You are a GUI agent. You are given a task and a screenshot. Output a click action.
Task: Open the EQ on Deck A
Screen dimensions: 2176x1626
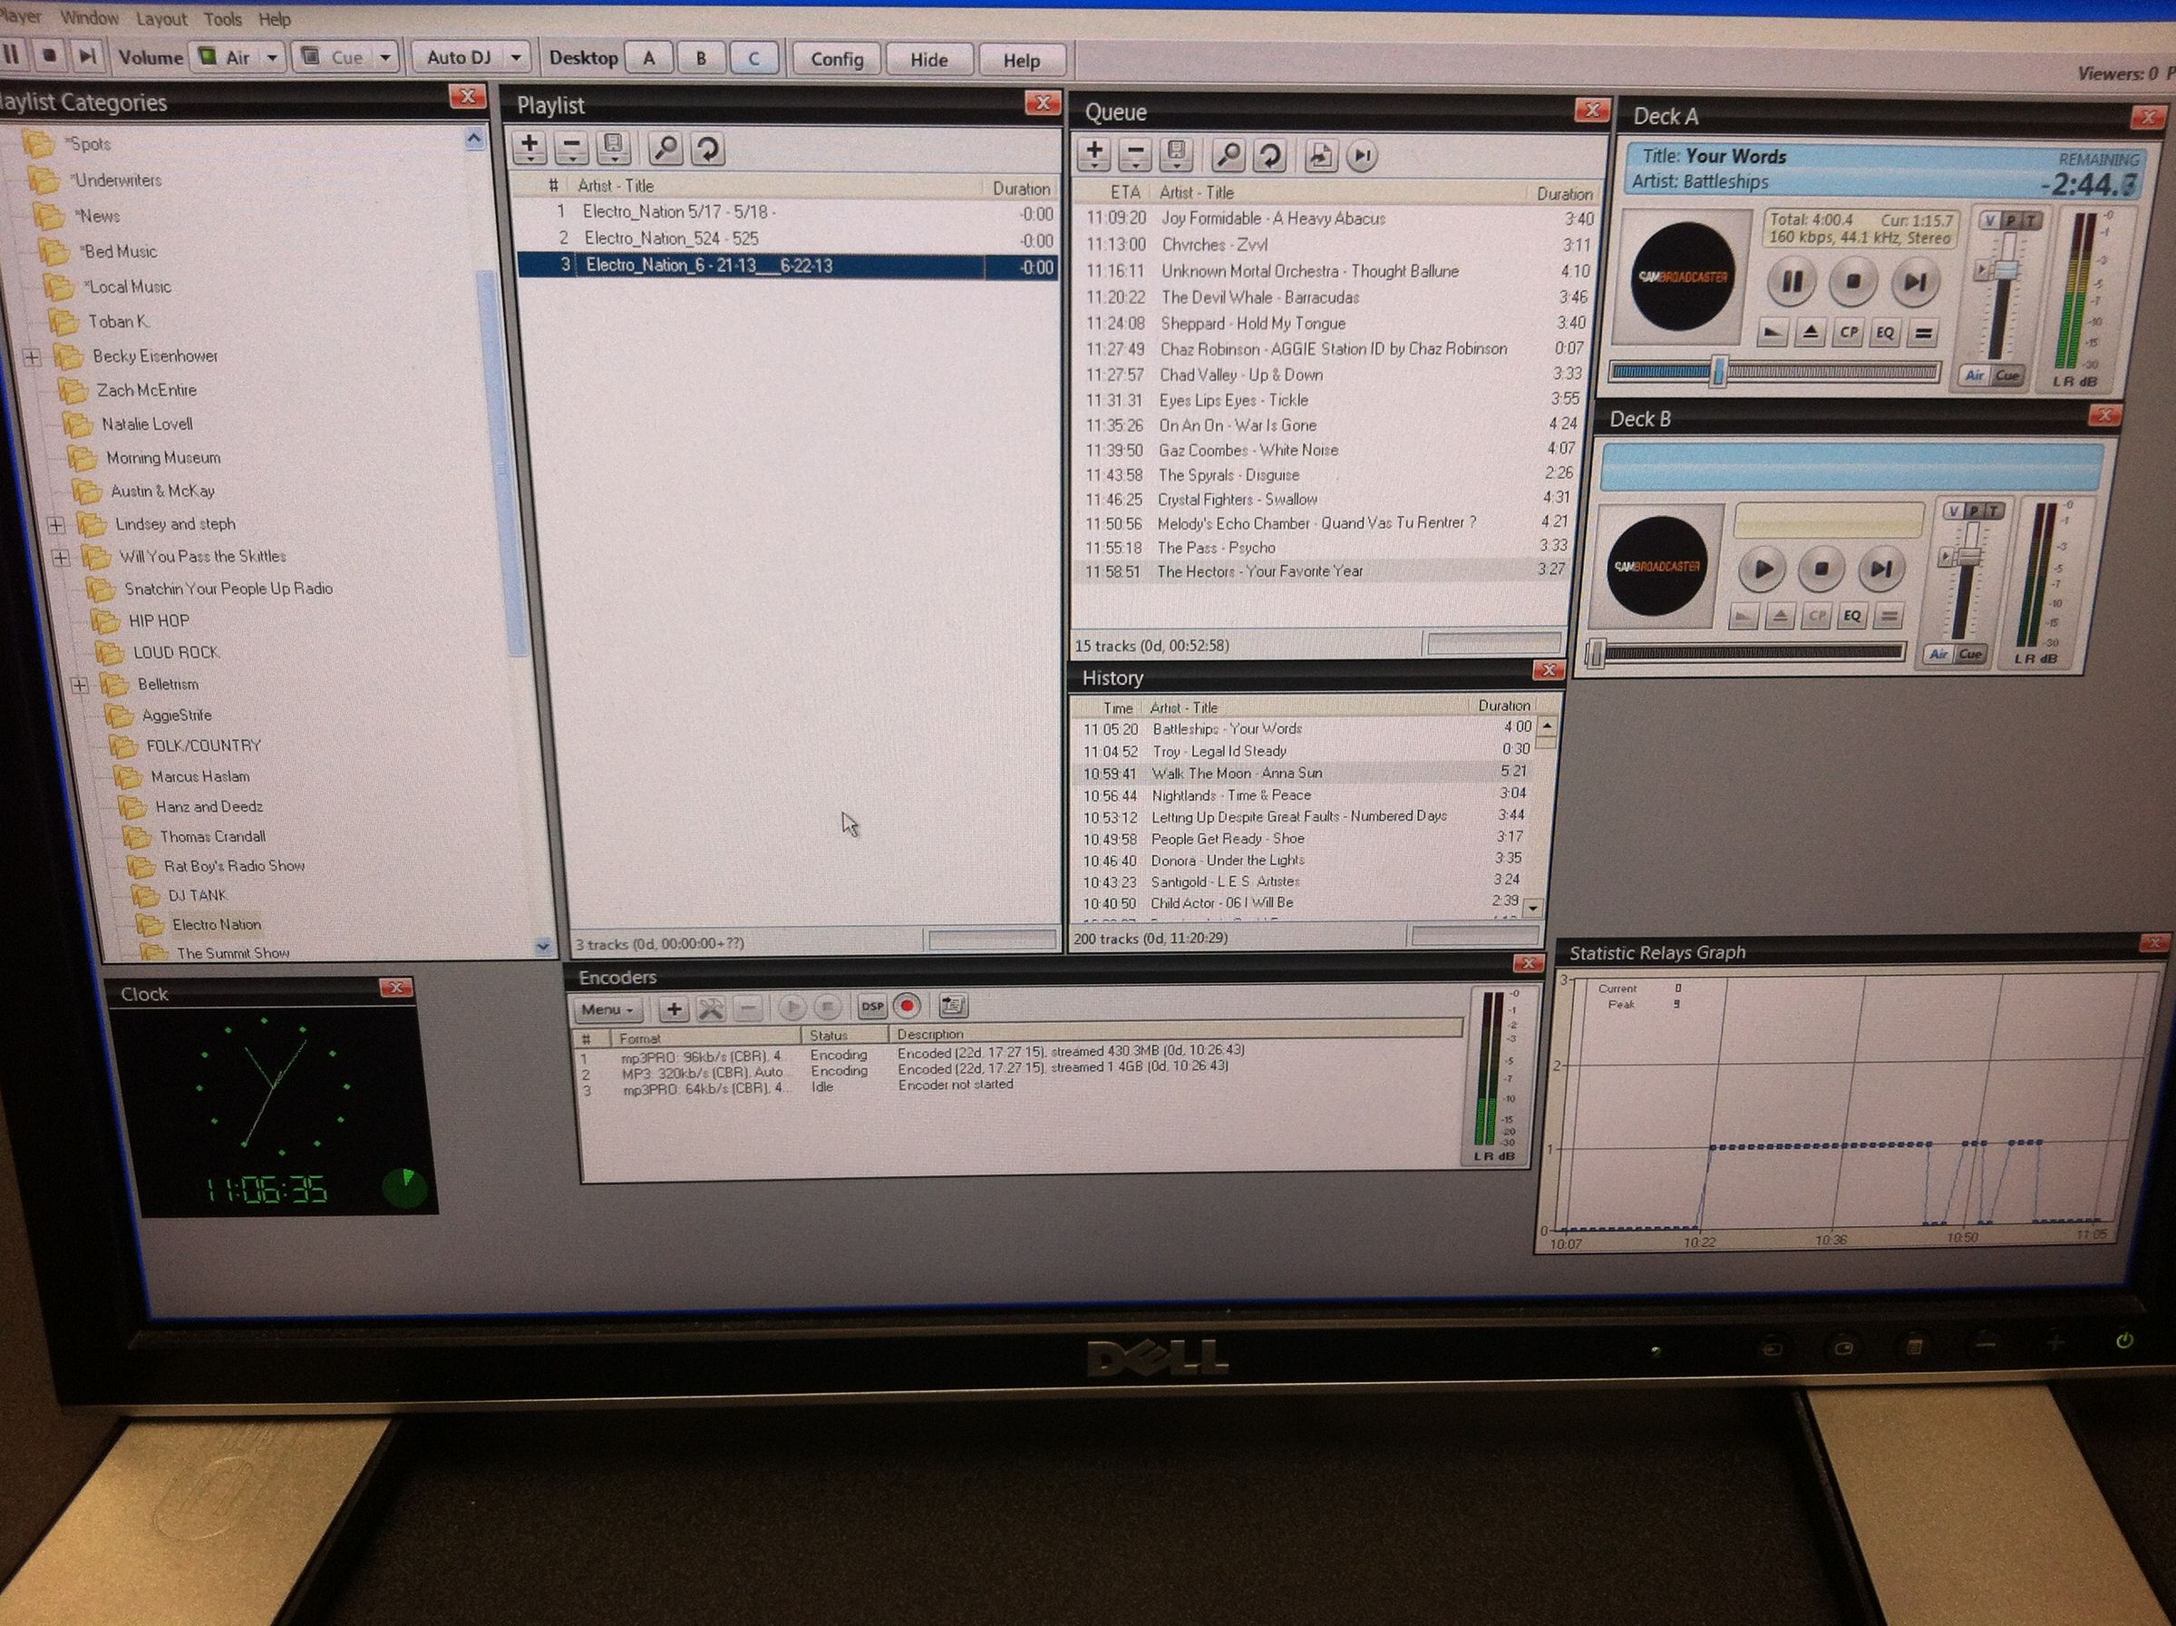1885,333
